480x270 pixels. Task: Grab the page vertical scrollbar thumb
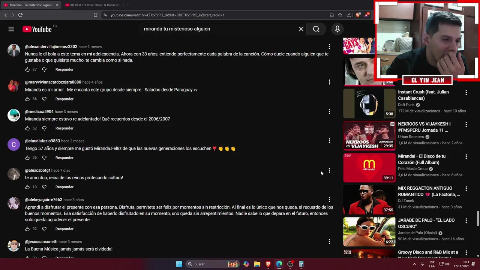click(478, 219)
